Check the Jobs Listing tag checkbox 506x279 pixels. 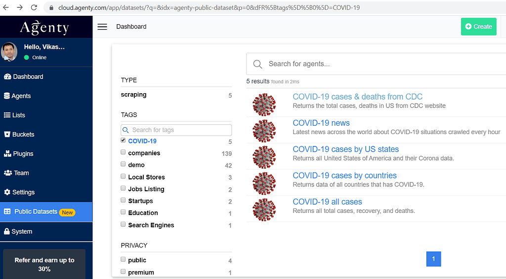coord(123,188)
